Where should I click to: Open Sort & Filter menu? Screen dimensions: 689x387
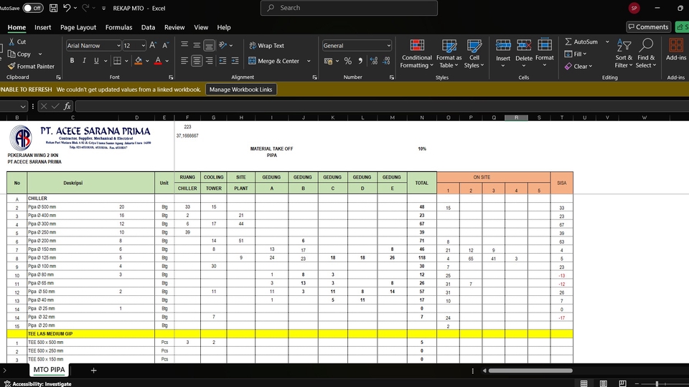click(x=624, y=54)
